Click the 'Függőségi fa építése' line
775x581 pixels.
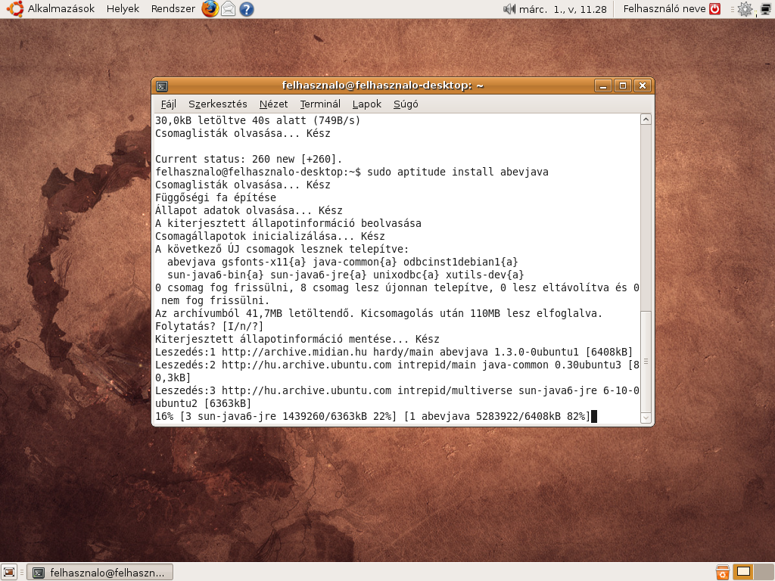coord(216,197)
